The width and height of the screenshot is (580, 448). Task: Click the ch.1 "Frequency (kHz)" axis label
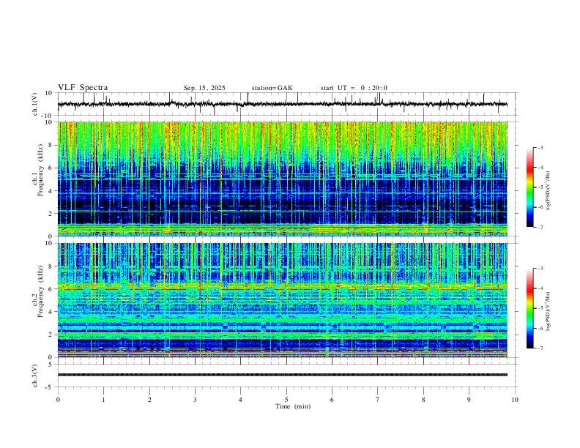pos(40,169)
